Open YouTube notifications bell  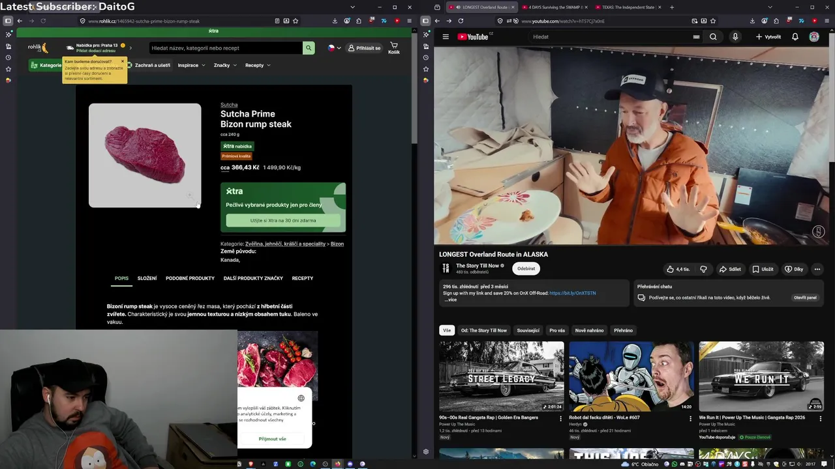click(795, 36)
